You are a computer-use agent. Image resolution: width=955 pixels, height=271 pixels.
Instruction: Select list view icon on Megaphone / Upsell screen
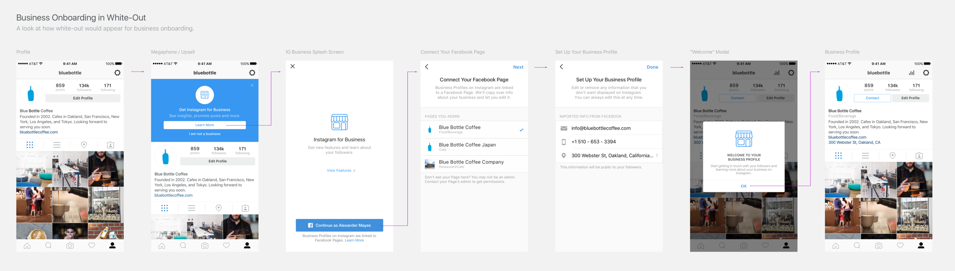click(x=192, y=208)
